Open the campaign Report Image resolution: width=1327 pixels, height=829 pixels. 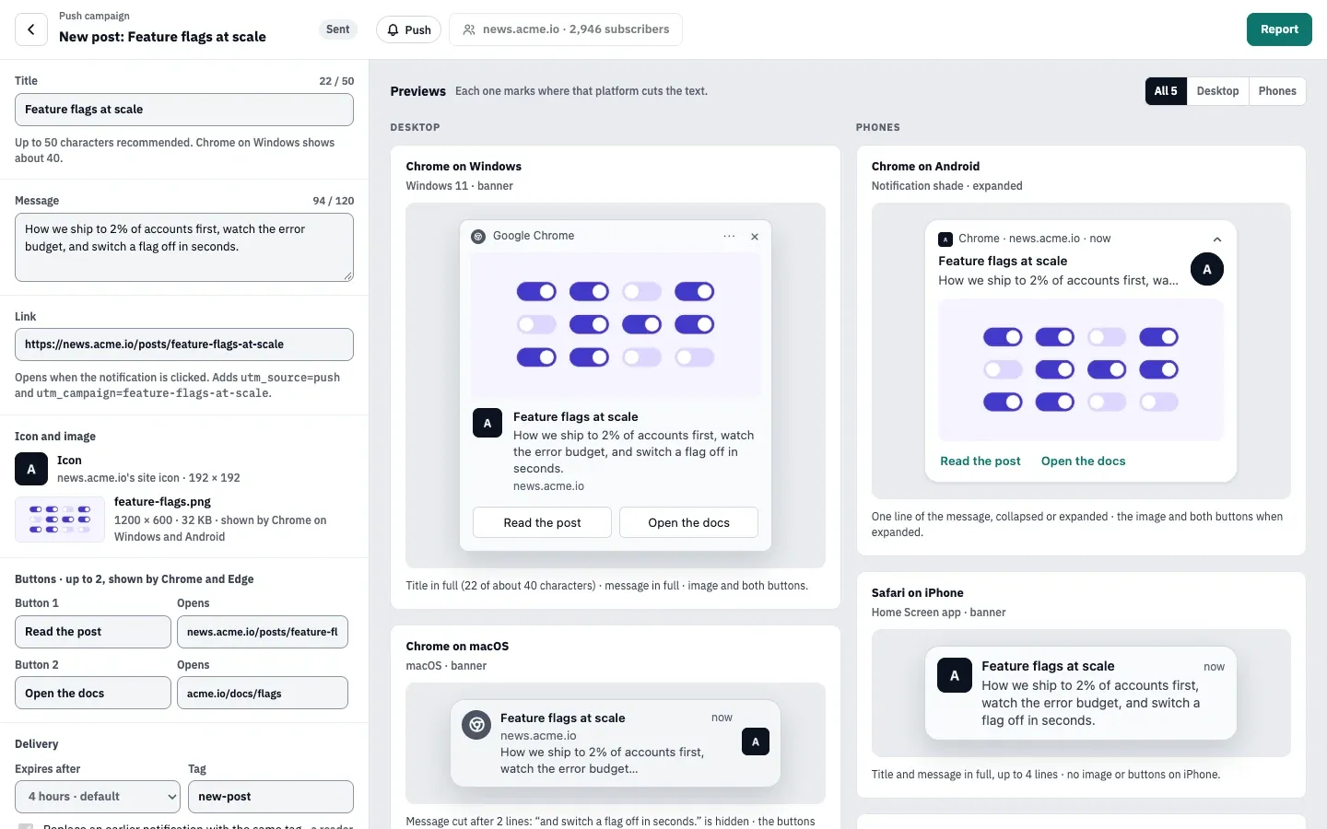click(1279, 29)
